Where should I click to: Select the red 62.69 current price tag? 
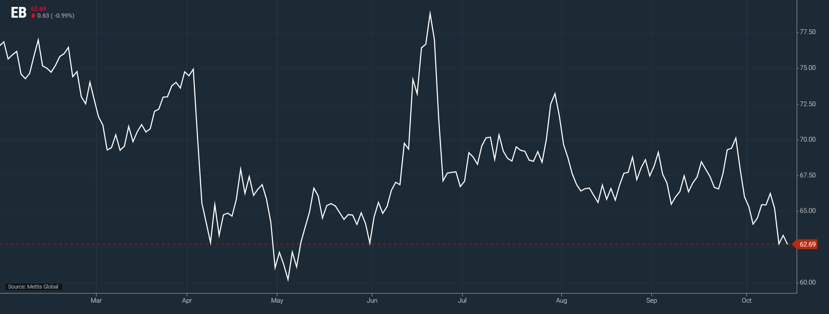(x=807, y=245)
